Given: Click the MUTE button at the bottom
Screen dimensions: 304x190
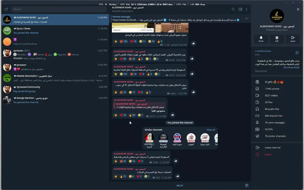Looking at the screenshot, I should point(180,186).
